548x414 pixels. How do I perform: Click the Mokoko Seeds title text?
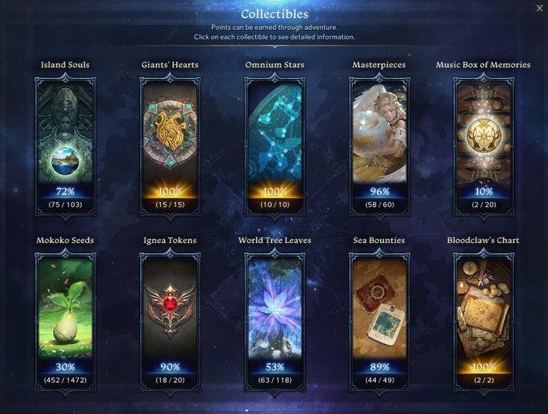point(65,240)
